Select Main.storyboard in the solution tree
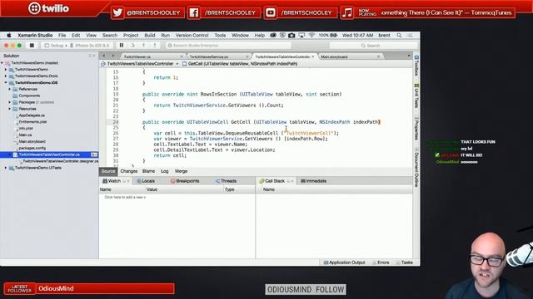This screenshot has height=299, width=533. point(32,141)
